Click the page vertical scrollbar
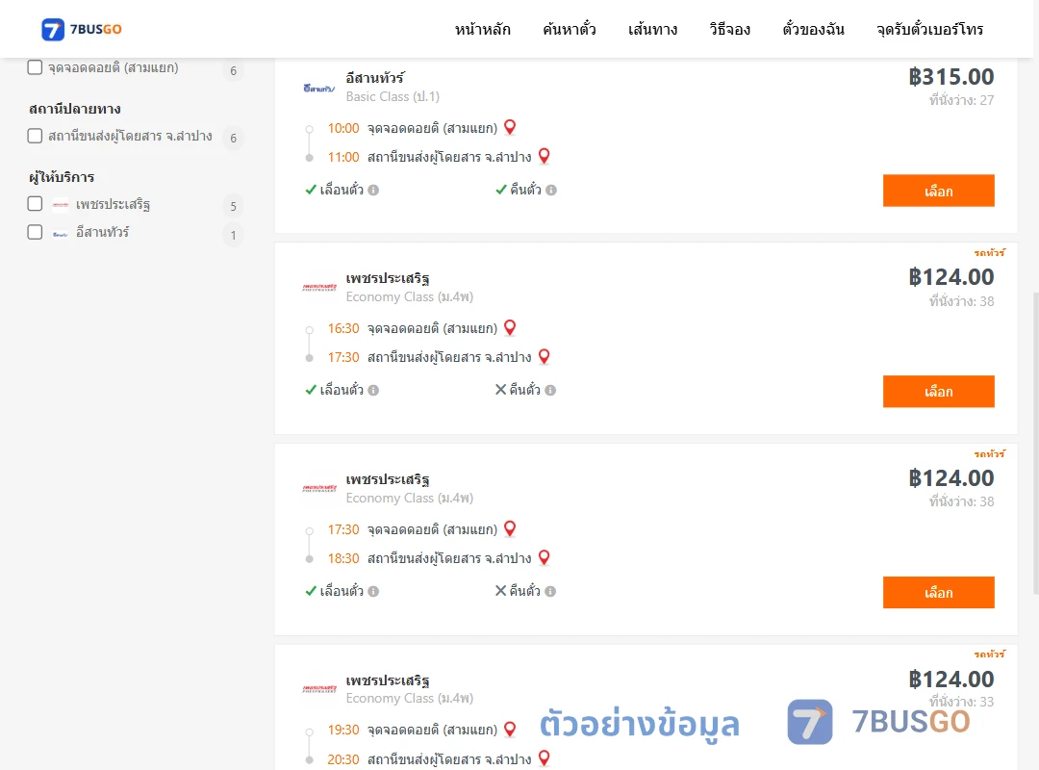Image resolution: width=1039 pixels, height=770 pixels. [x=1035, y=443]
